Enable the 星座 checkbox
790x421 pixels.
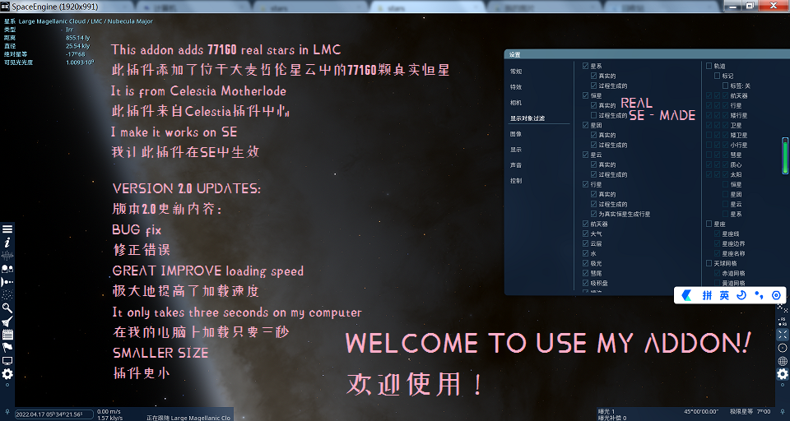[x=709, y=224]
